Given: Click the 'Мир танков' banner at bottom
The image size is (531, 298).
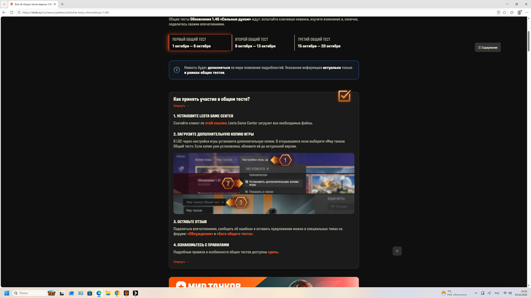Looking at the screenshot, I should (264, 282).
